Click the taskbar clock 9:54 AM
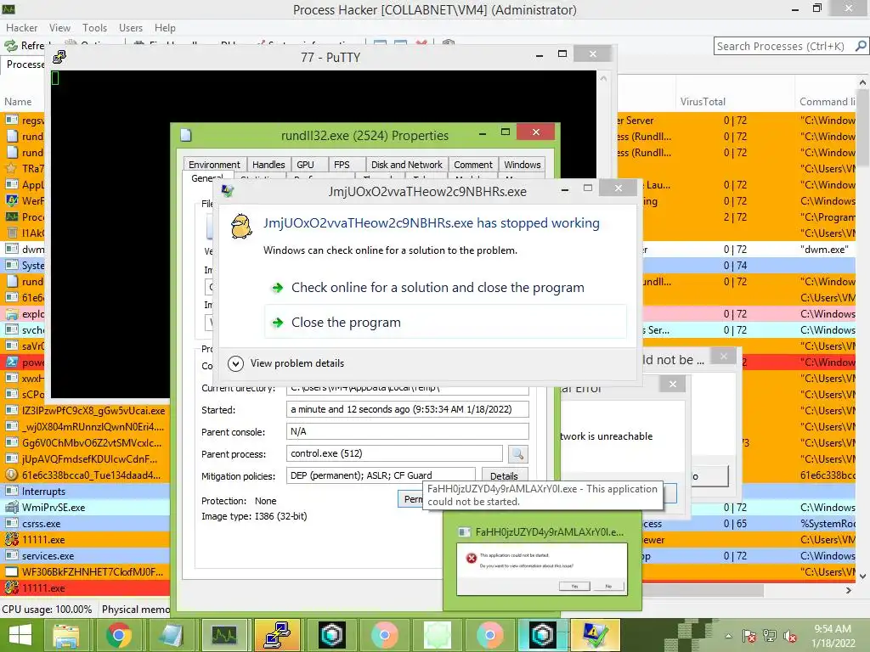The width and height of the screenshot is (870, 652). tap(833, 629)
